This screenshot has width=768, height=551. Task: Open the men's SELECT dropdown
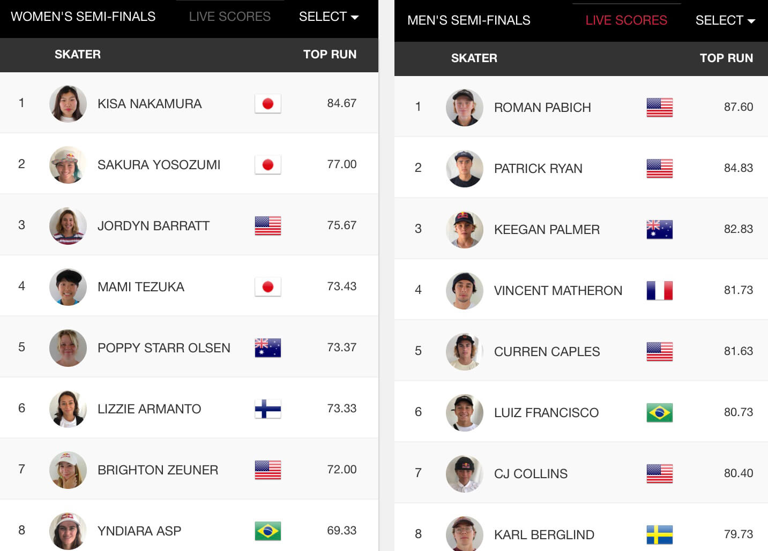(x=725, y=20)
